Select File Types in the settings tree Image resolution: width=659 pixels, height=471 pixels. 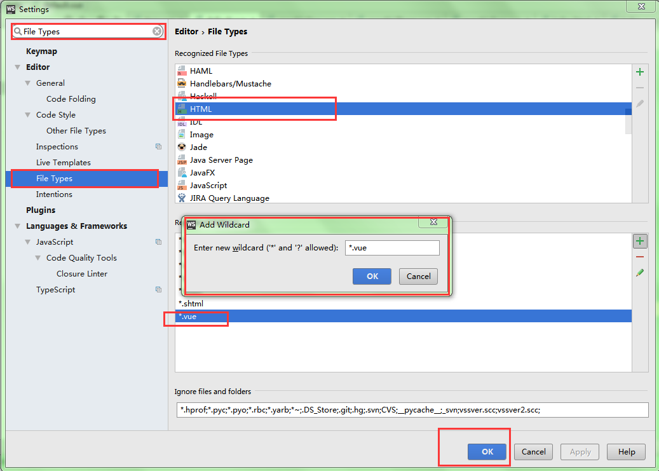[x=86, y=179]
